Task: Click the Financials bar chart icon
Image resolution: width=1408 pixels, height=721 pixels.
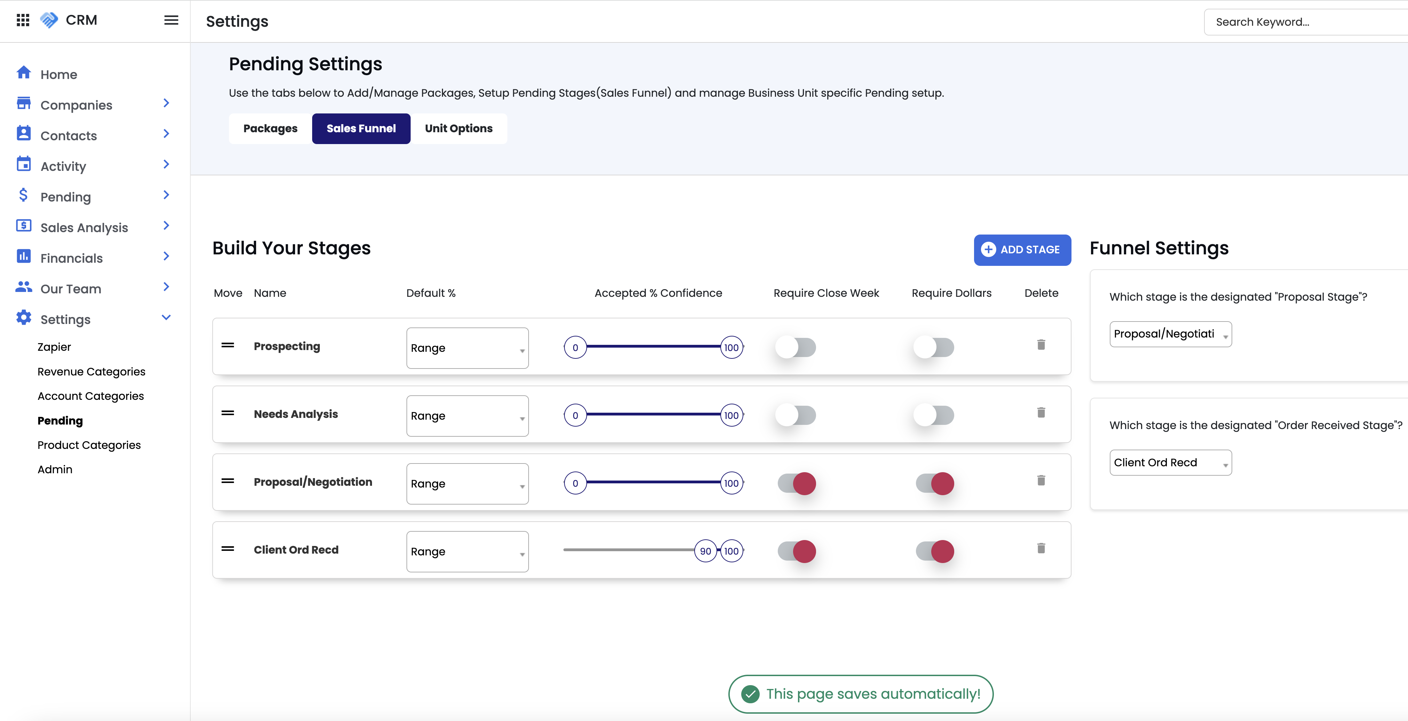Action: 24,256
